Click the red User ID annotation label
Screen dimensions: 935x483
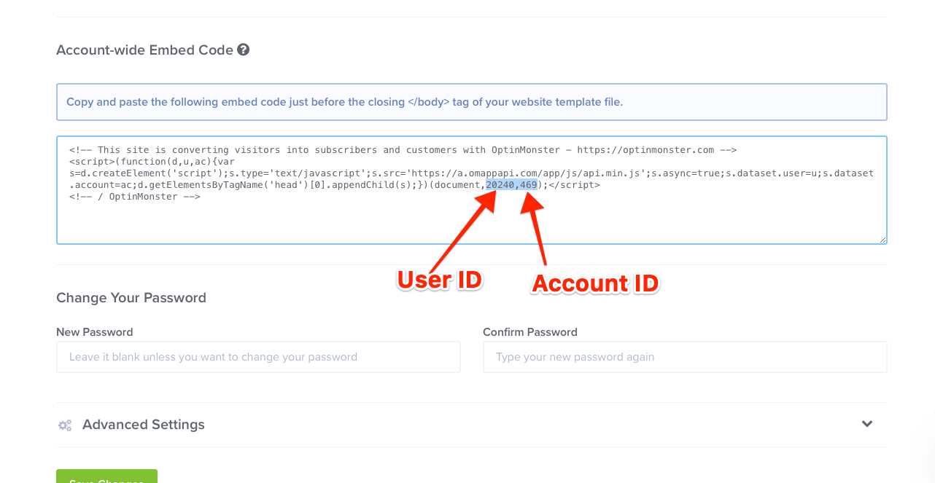438,279
